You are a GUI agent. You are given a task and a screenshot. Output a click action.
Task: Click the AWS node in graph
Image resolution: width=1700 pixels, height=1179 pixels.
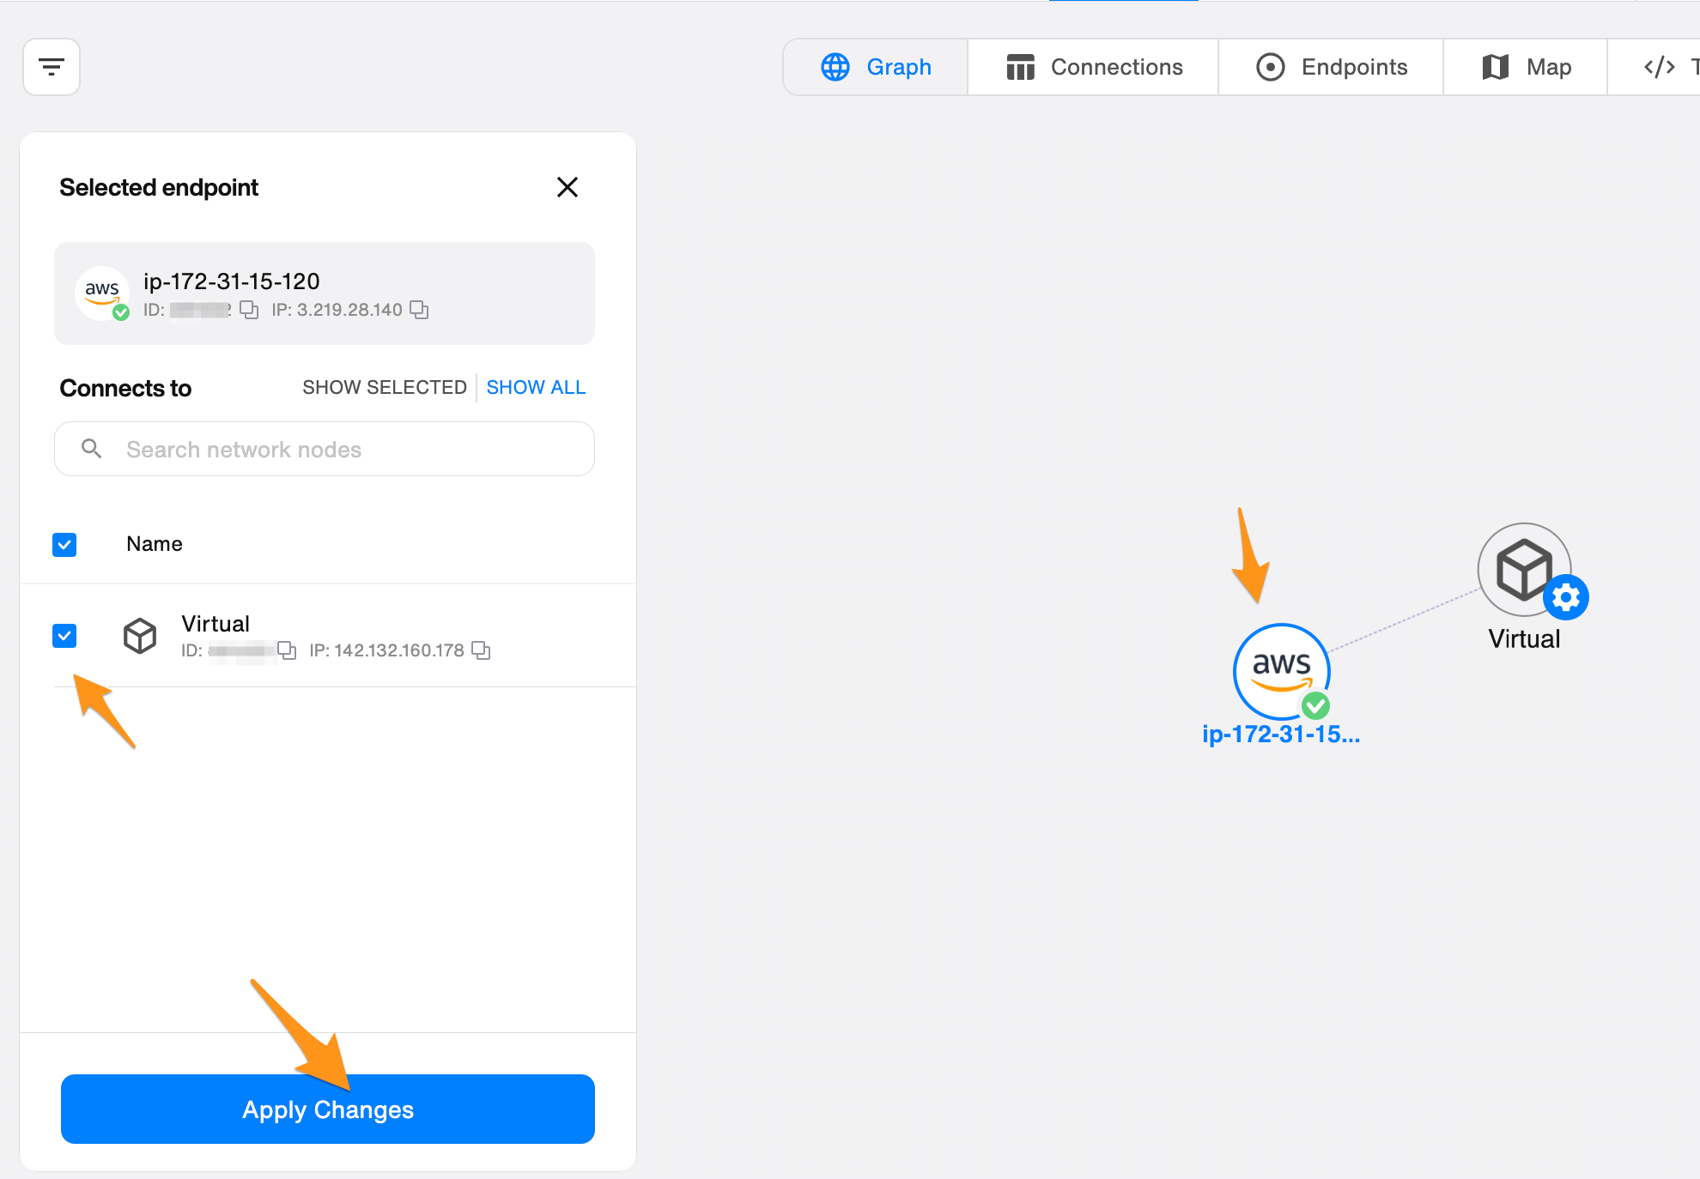(x=1281, y=671)
